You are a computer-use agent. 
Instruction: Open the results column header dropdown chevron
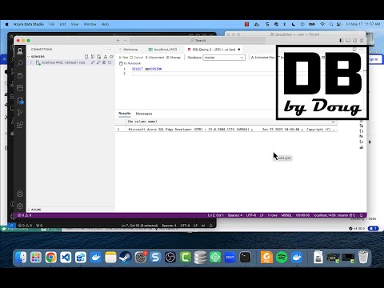(333, 122)
